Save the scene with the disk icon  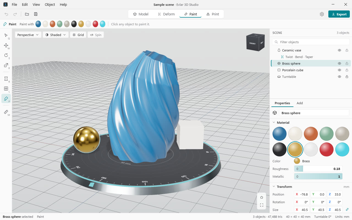pos(36,14)
